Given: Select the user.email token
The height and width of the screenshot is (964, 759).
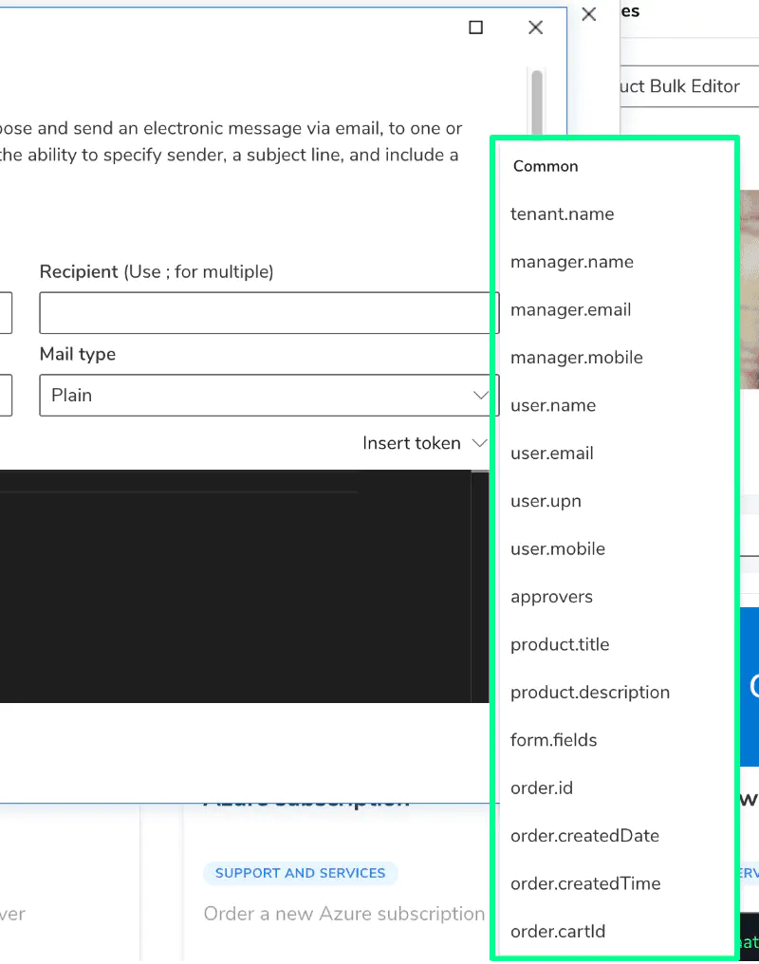Looking at the screenshot, I should 551,453.
